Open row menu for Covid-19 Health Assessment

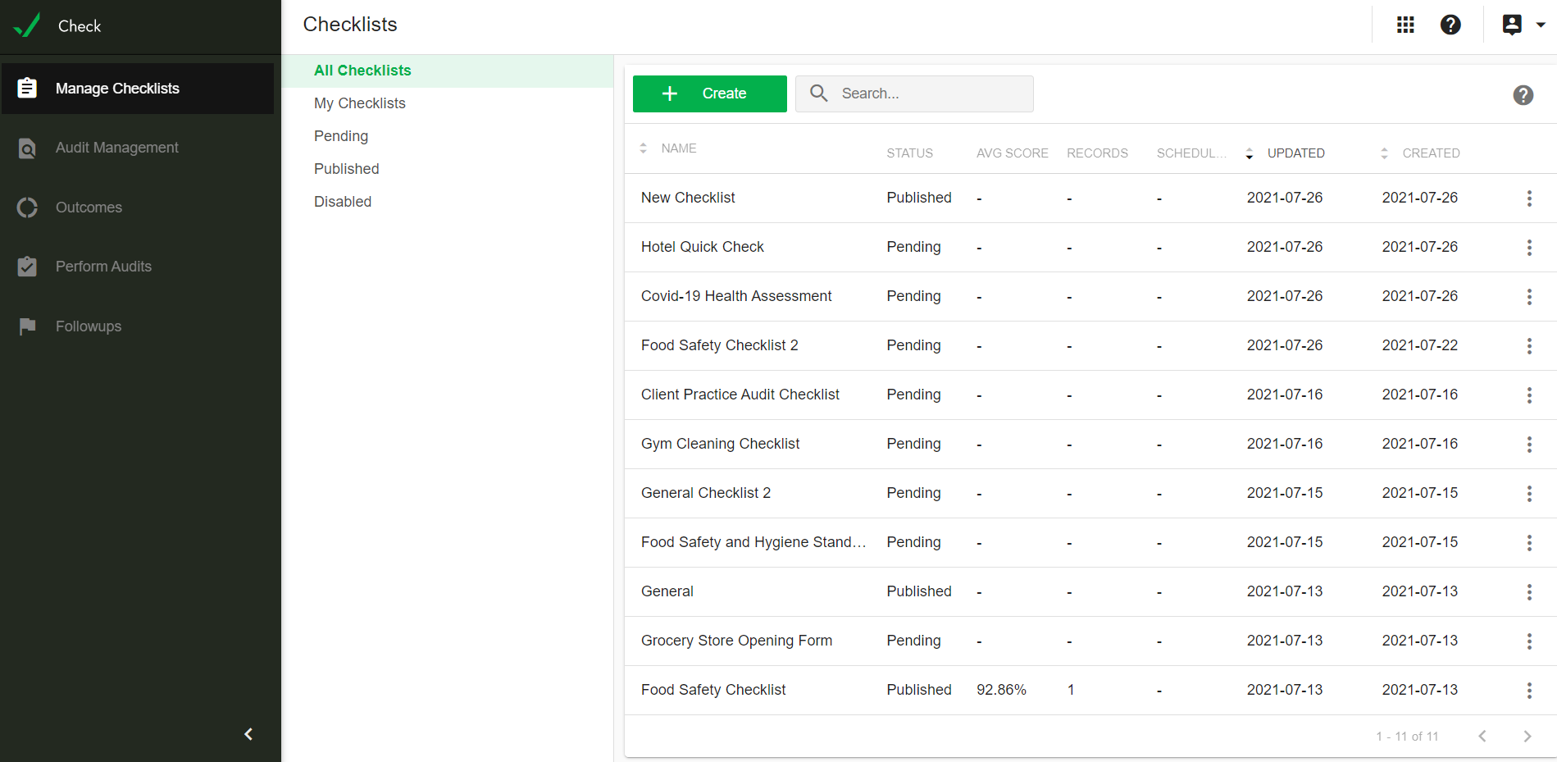pyautogui.click(x=1529, y=297)
